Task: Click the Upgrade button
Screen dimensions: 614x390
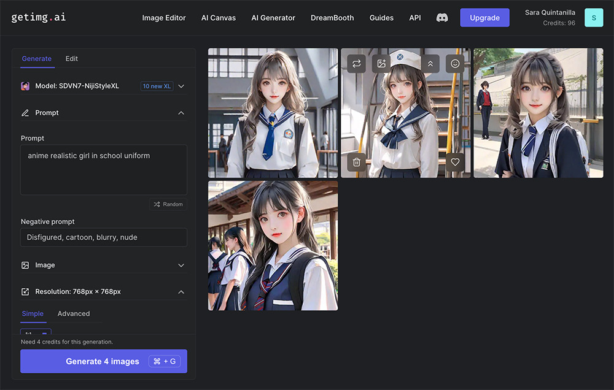Action: coord(485,18)
